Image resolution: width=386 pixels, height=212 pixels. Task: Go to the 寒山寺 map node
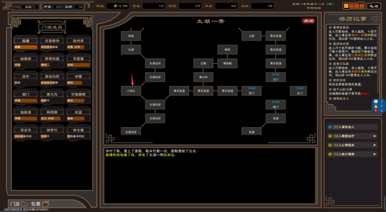pyautogui.click(x=203, y=77)
